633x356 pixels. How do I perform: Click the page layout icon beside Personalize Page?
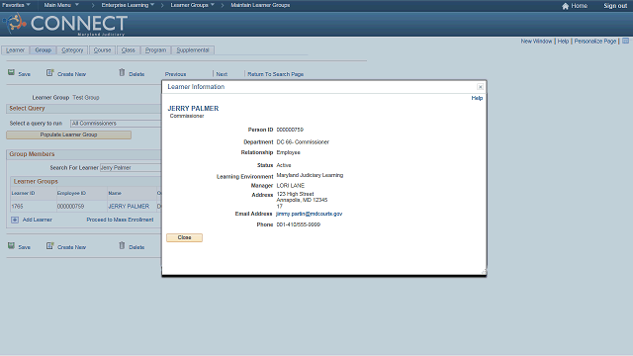coord(625,41)
